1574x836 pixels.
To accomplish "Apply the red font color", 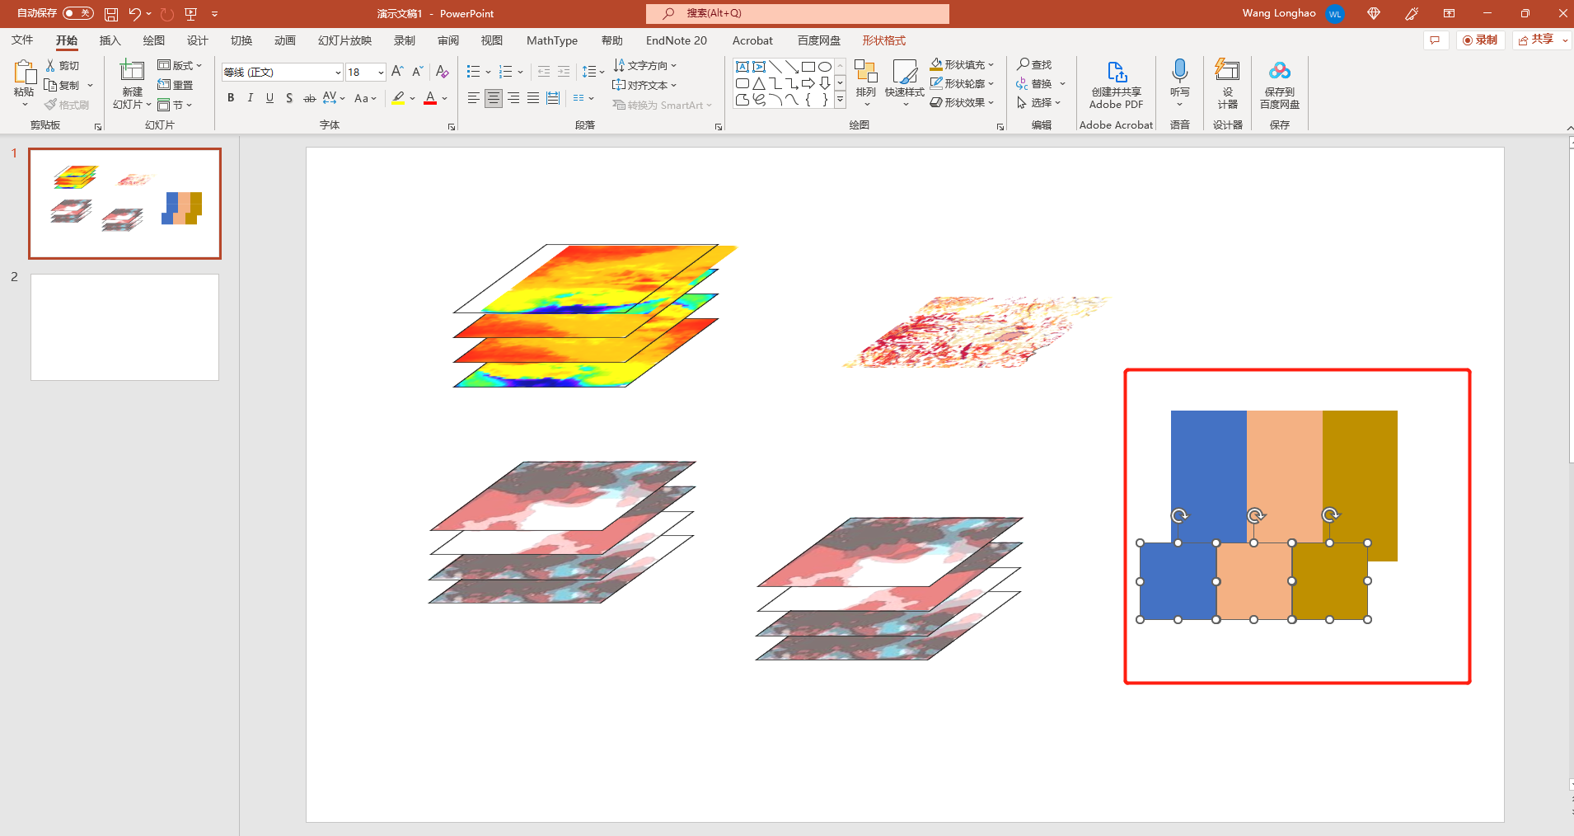I will pos(430,98).
